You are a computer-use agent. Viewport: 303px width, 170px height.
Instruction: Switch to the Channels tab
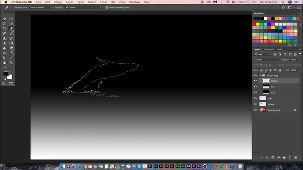click(268, 50)
